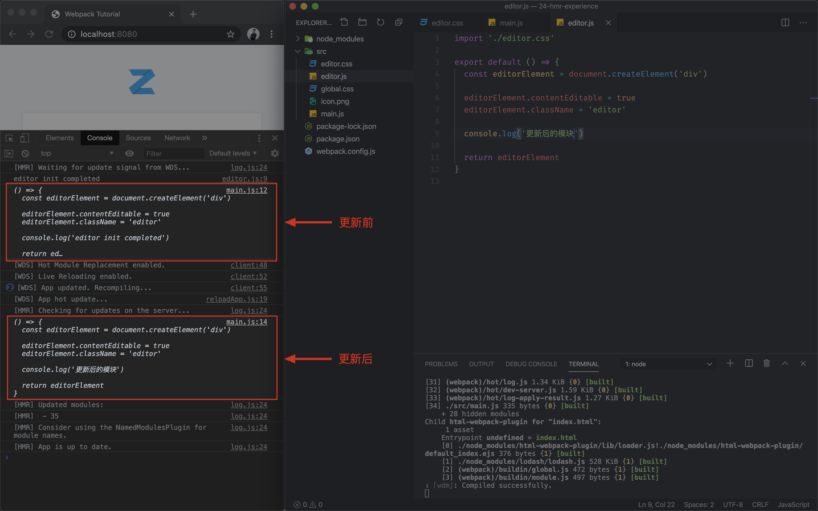Open the editor.js:9 source link
Image resolution: width=818 pixels, height=511 pixels.
[x=245, y=179]
